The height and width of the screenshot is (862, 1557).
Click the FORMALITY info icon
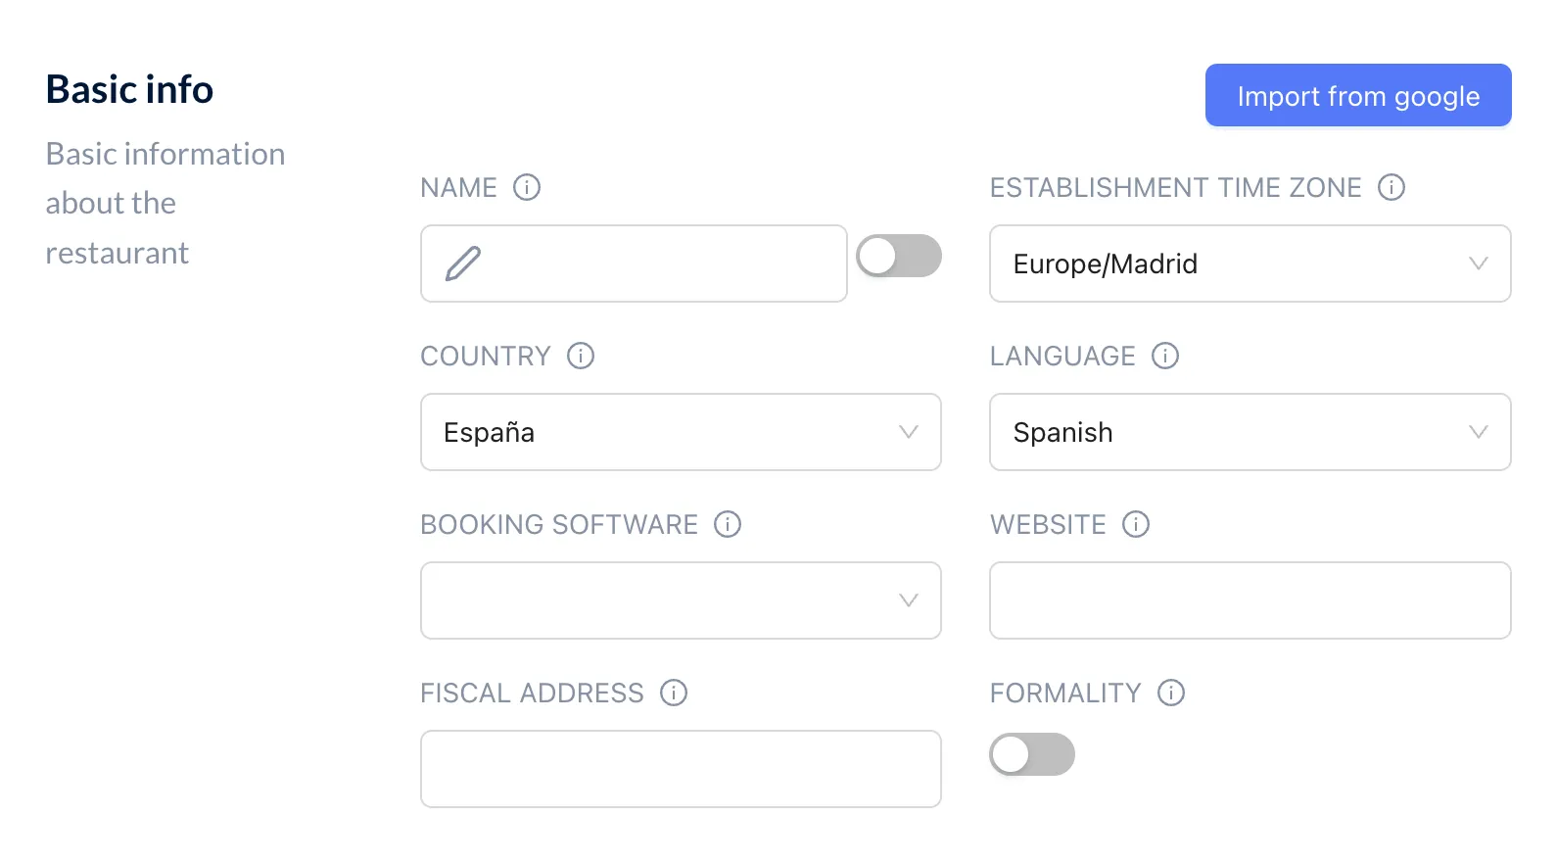pos(1171,693)
